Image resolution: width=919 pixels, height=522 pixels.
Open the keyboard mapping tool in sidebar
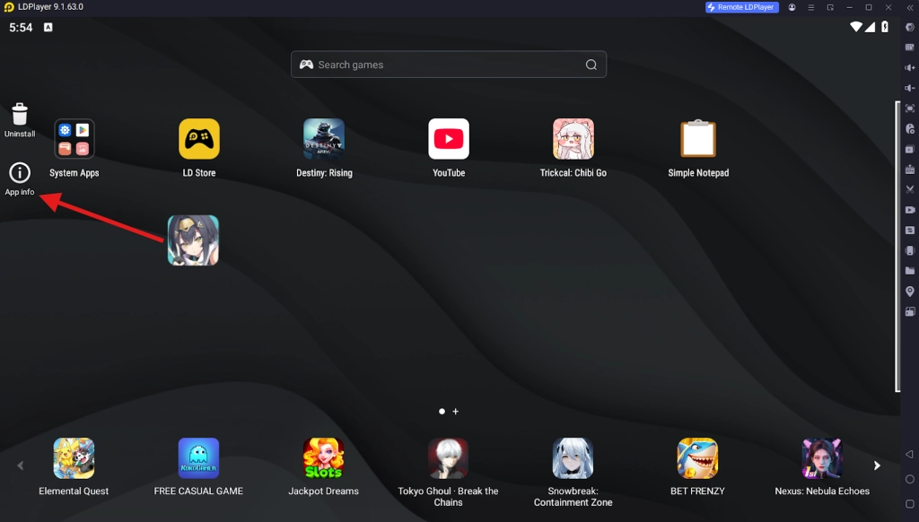pos(909,47)
